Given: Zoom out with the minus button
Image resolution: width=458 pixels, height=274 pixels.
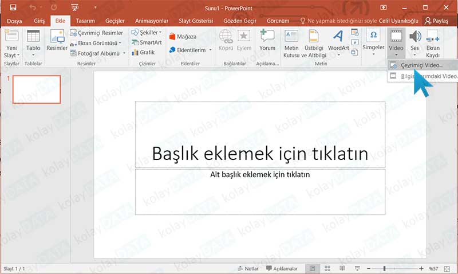Looking at the screenshot, I should pyautogui.click(x=369, y=268).
